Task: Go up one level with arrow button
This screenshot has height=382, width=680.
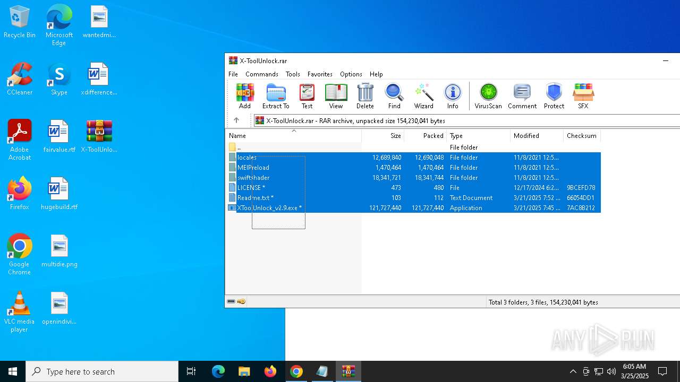Action: 236,120
